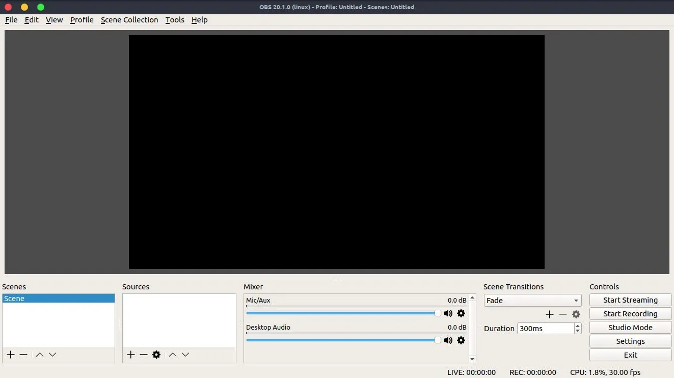This screenshot has width=674, height=378.
Task: Open Desktop Audio settings gear icon
Action: pyautogui.click(x=461, y=340)
